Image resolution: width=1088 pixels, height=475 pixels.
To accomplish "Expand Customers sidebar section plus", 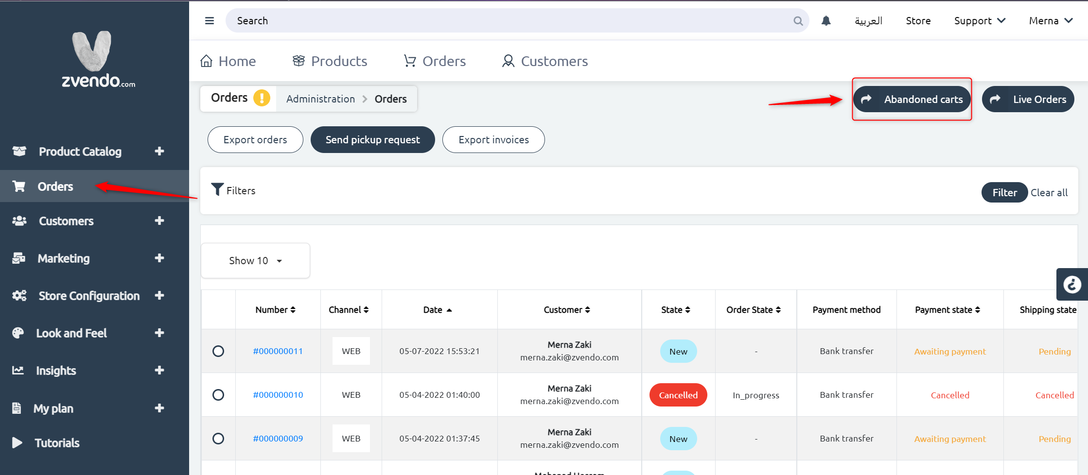I will (159, 221).
